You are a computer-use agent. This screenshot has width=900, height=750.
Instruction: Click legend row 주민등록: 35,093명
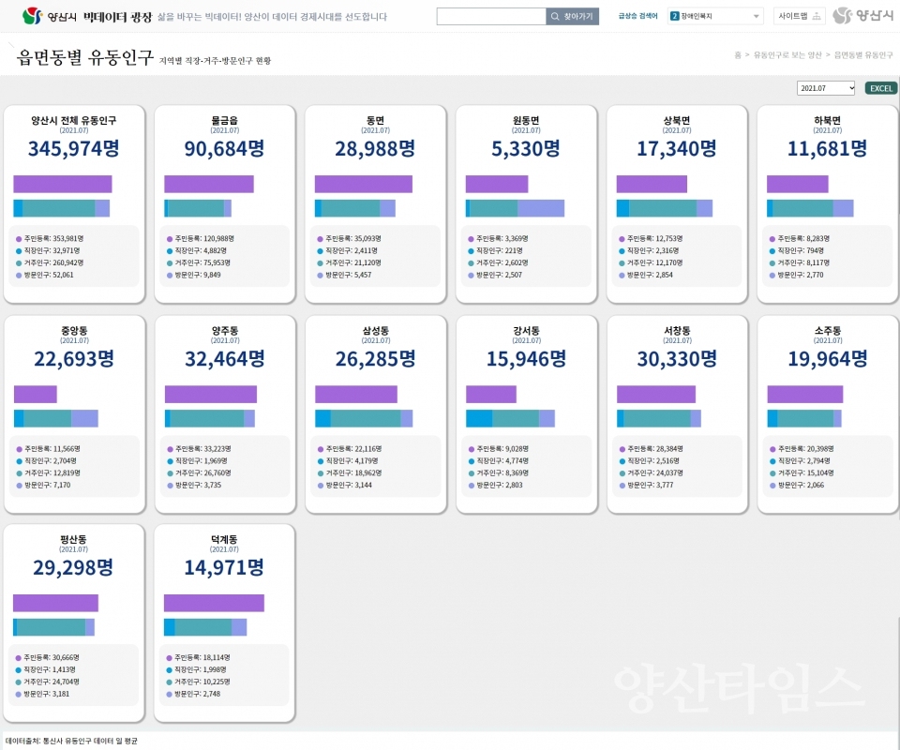[x=350, y=239]
